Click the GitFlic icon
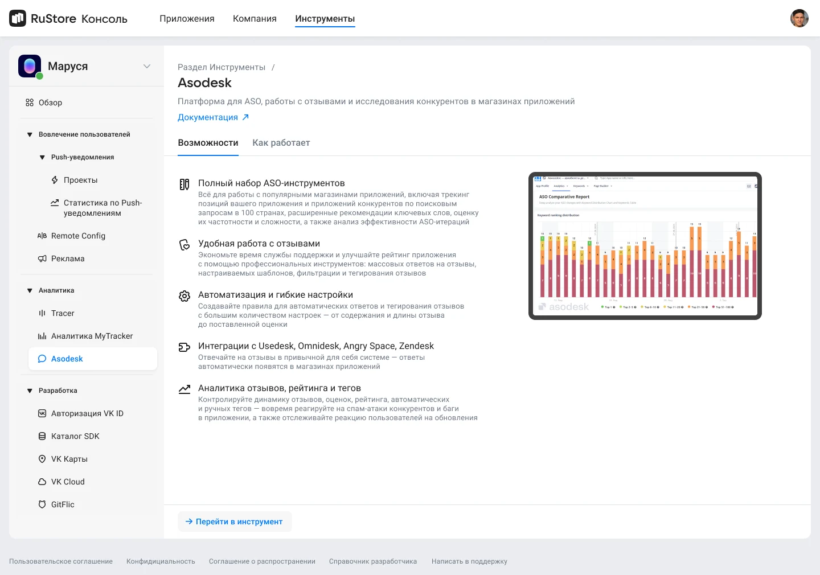820x575 pixels. [x=42, y=504]
